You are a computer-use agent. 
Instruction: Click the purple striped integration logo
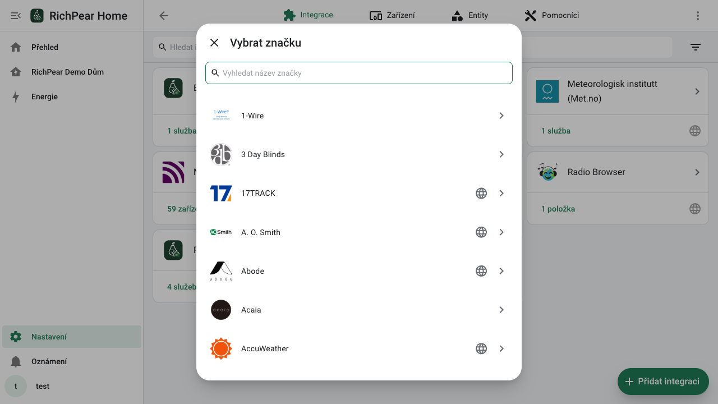(x=173, y=172)
